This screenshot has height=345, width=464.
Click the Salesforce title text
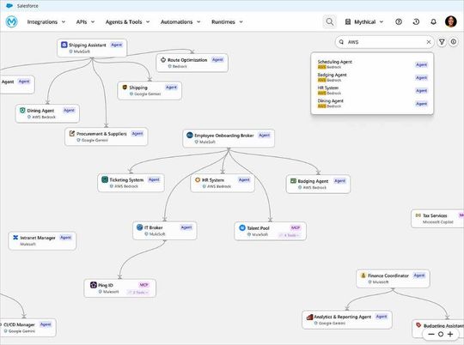tap(27, 6)
